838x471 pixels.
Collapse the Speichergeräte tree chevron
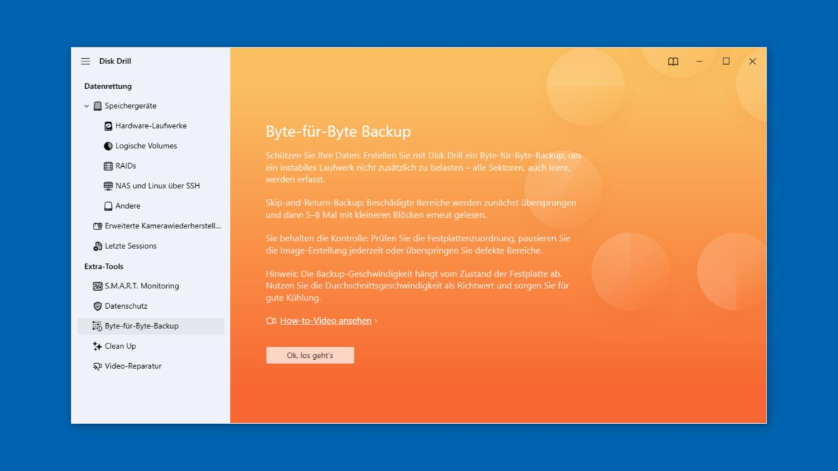86,106
